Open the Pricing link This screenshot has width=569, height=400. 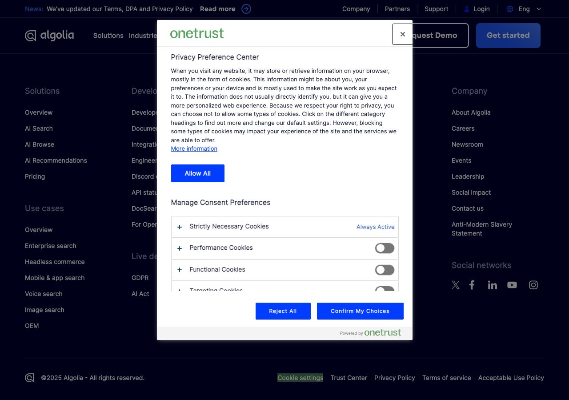[x=35, y=176]
